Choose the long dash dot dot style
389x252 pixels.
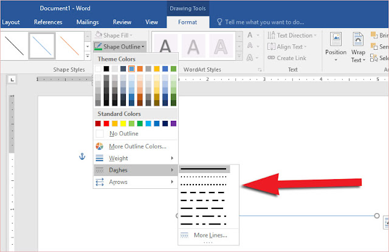tap(204, 224)
